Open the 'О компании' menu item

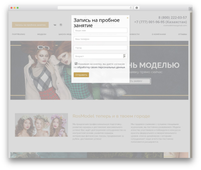[x=159, y=34]
